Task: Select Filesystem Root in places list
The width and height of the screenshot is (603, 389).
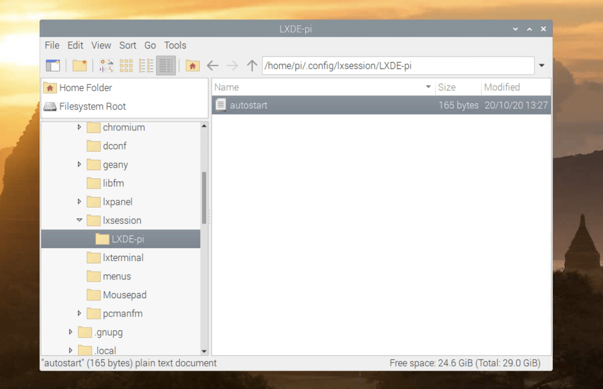Action: (124, 106)
